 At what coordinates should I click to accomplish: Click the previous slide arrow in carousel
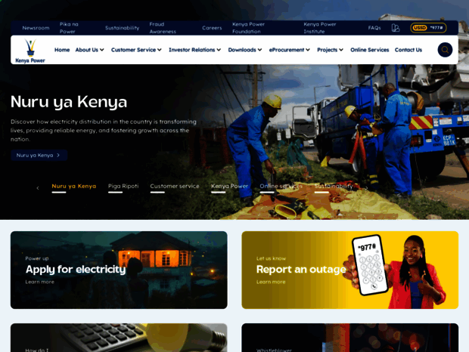[x=38, y=188]
